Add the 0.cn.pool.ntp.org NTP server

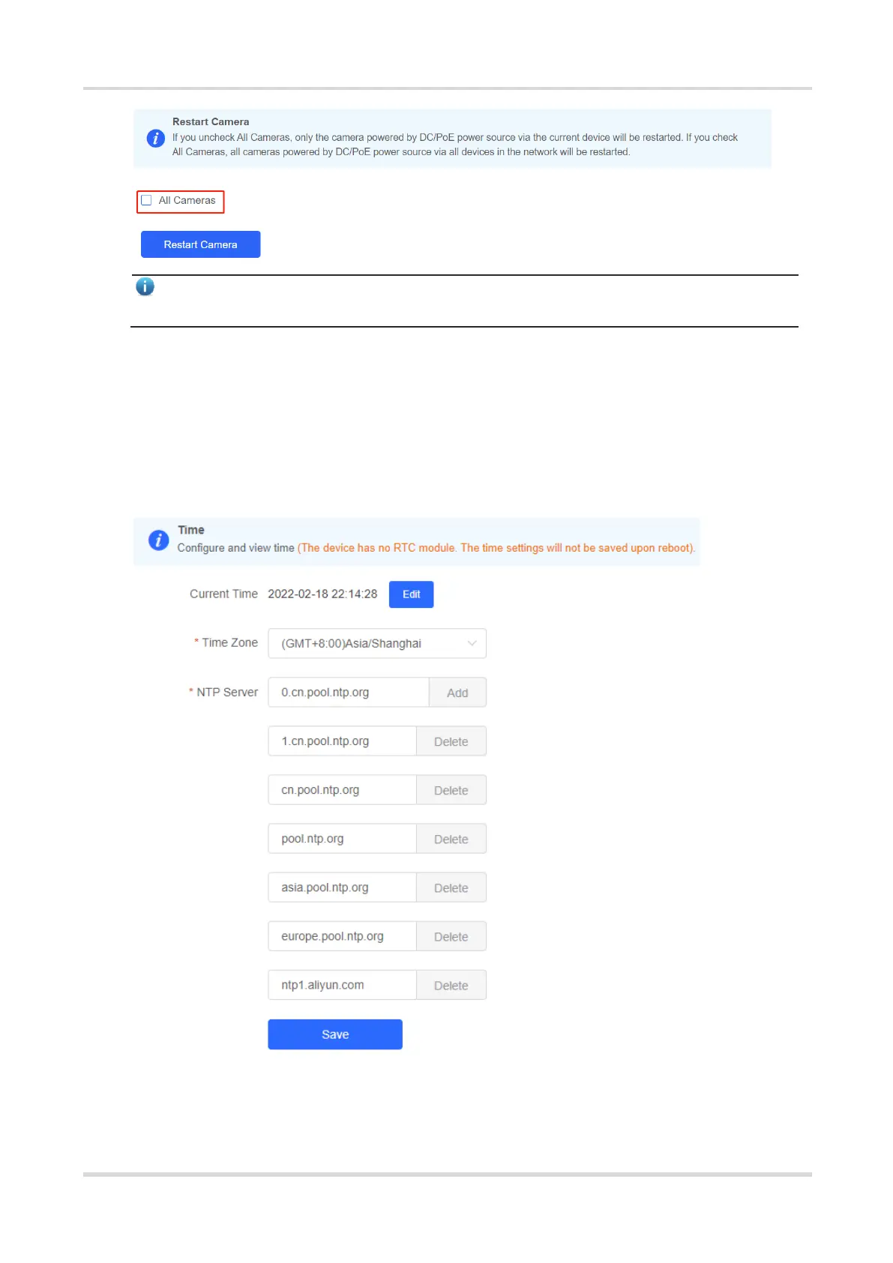(x=457, y=693)
